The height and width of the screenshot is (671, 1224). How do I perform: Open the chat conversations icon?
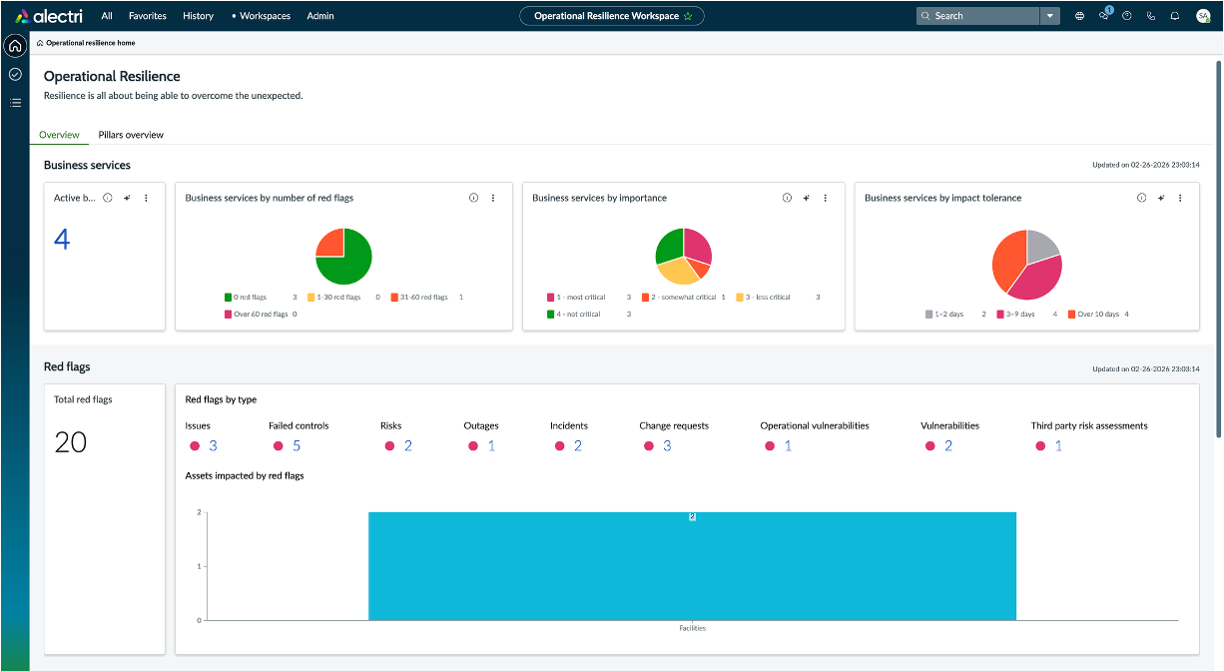(1104, 16)
